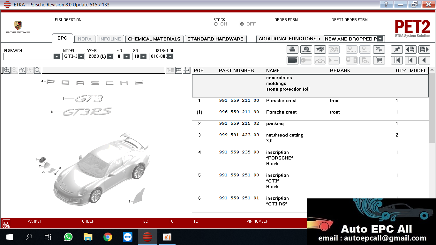Select part number 991 559 251 90

click(239, 175)
